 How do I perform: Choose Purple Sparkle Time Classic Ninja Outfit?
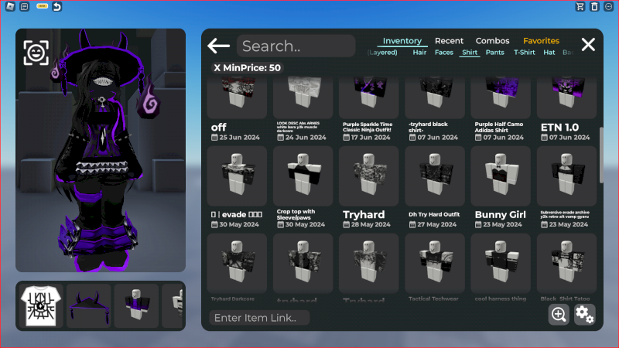pos(369,98)
